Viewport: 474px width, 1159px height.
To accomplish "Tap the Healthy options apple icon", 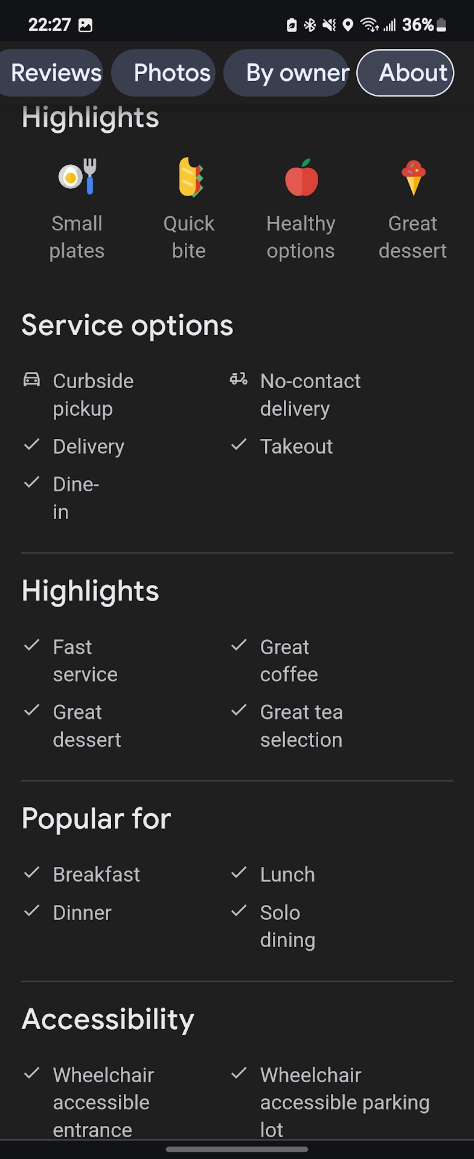I will tap(301, 178).
